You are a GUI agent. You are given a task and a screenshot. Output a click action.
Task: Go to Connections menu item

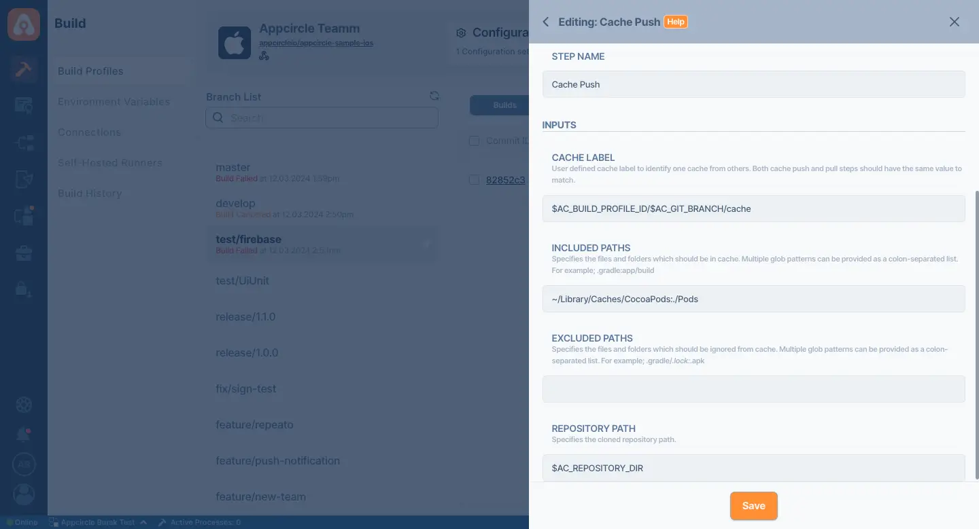(x=89, y=132)
